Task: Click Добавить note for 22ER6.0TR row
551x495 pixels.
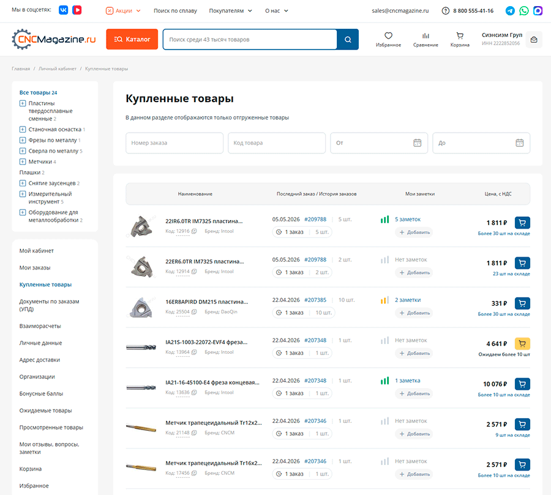Action: [414, 273]
